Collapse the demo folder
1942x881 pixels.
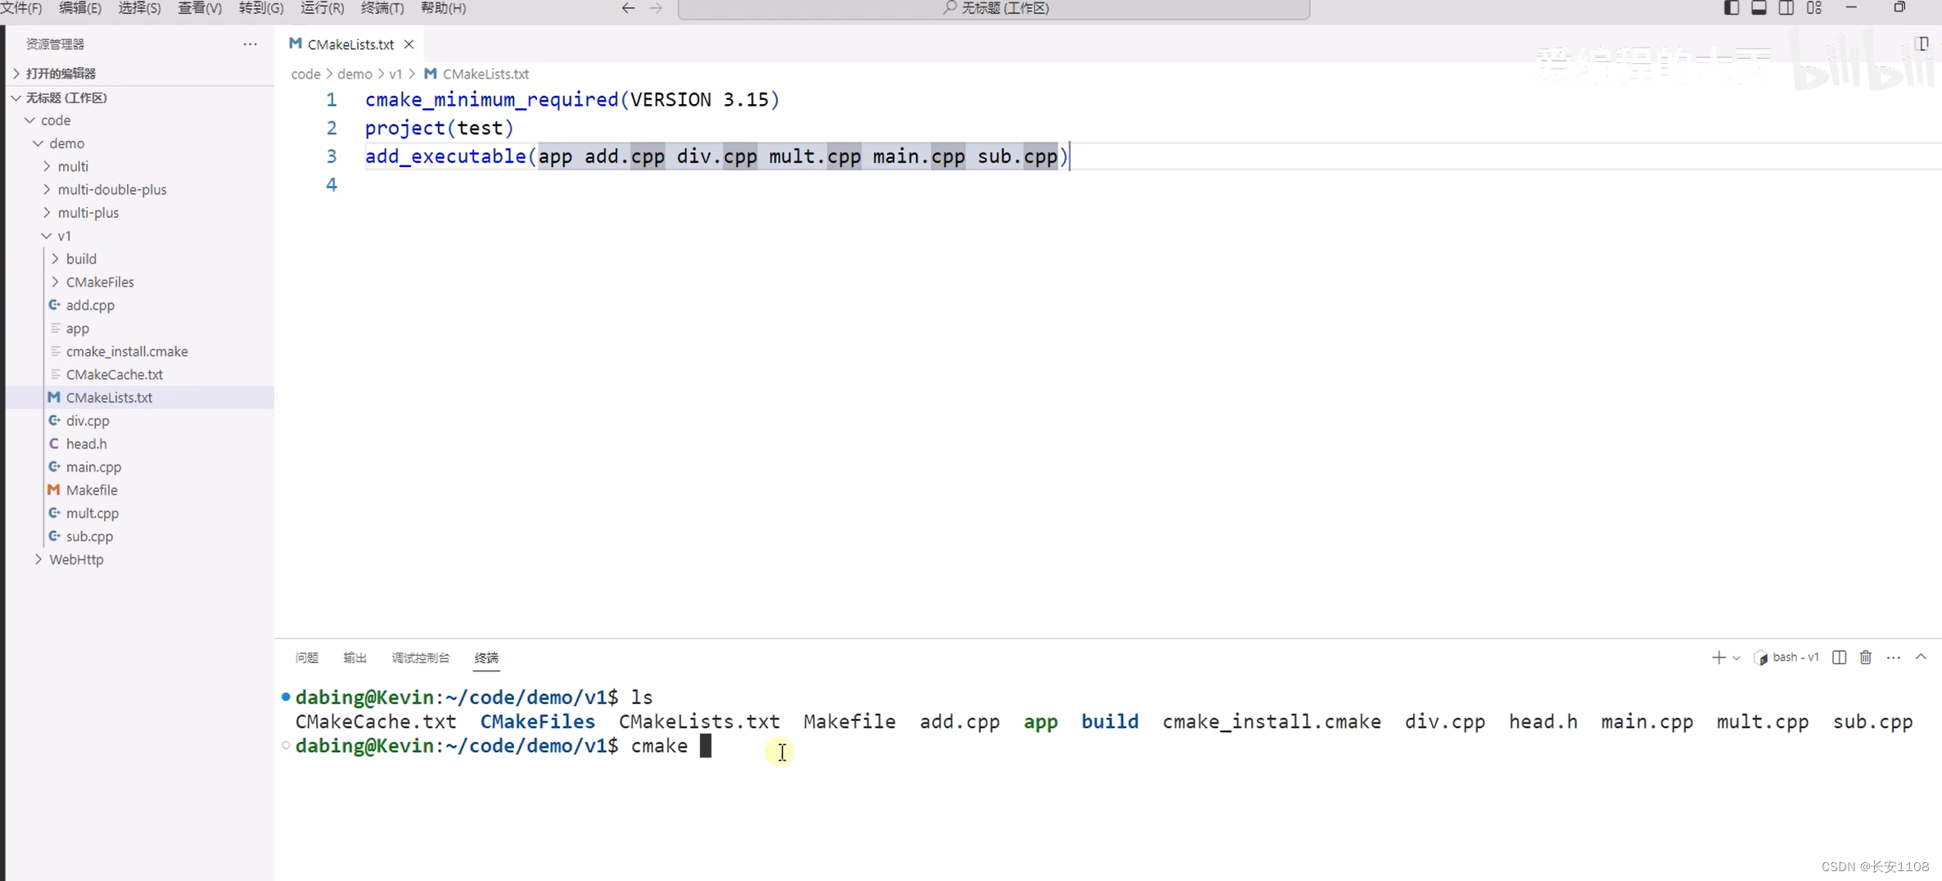click(x=66, y=143)
